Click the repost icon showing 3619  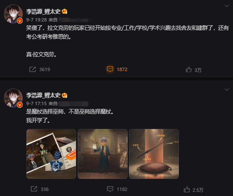click(33, 69)
